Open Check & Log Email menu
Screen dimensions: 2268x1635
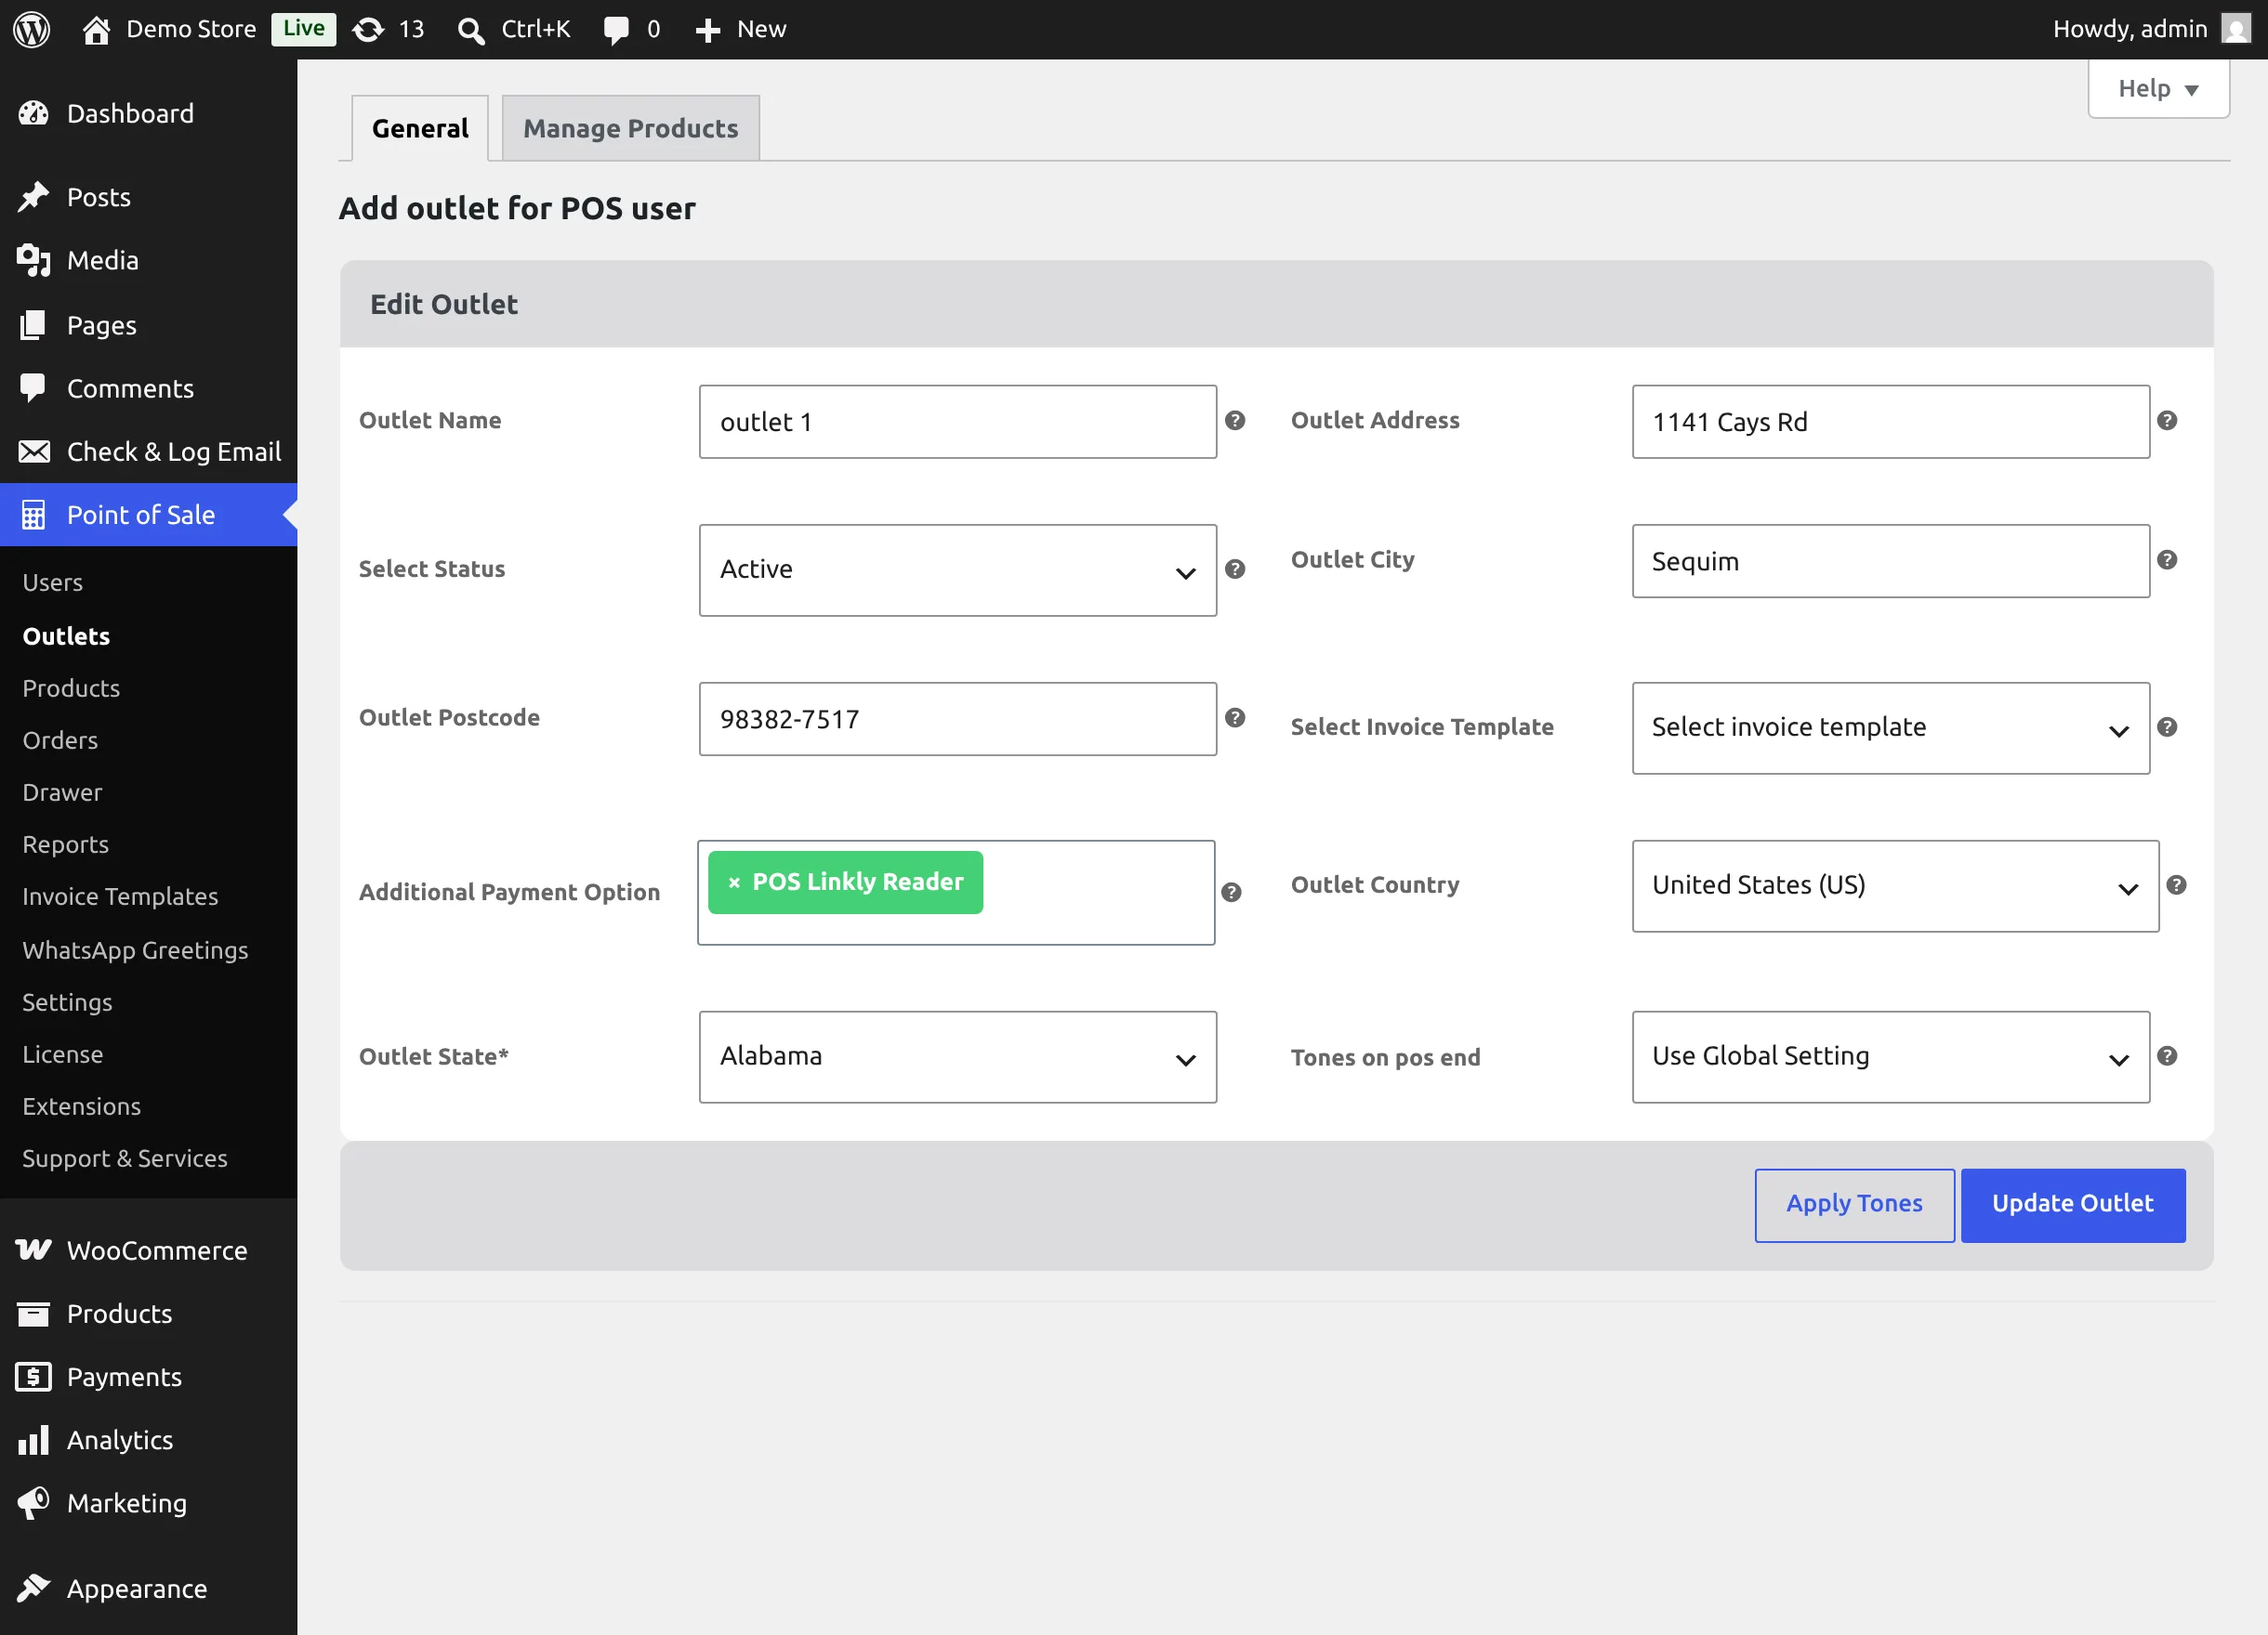click(148, 451)
